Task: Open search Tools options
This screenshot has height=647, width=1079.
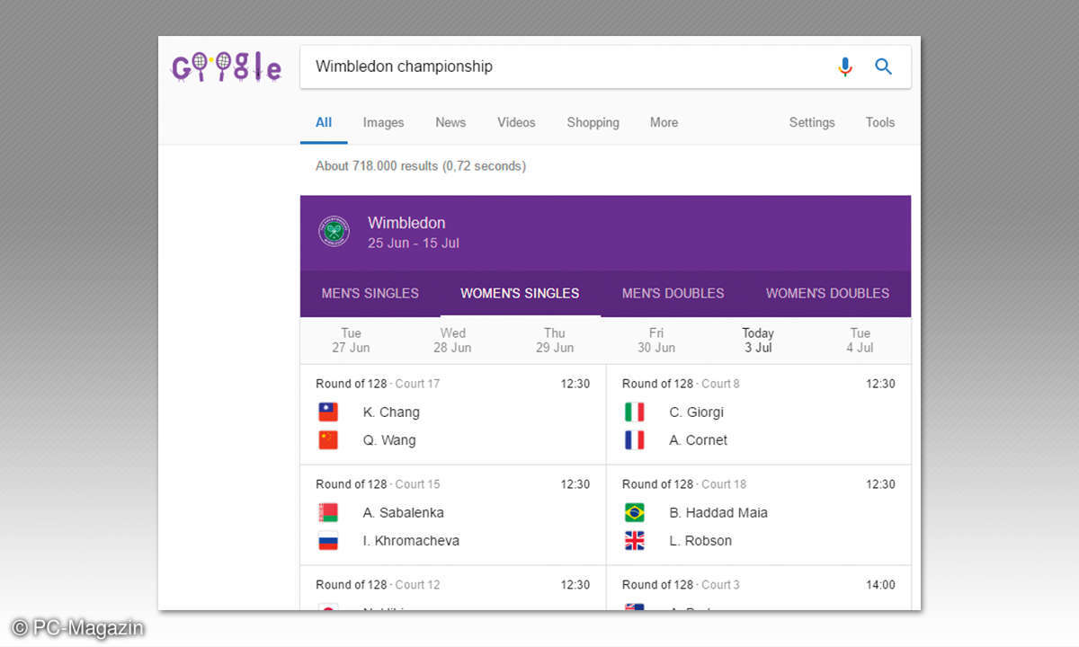Action: pos(880,122)
